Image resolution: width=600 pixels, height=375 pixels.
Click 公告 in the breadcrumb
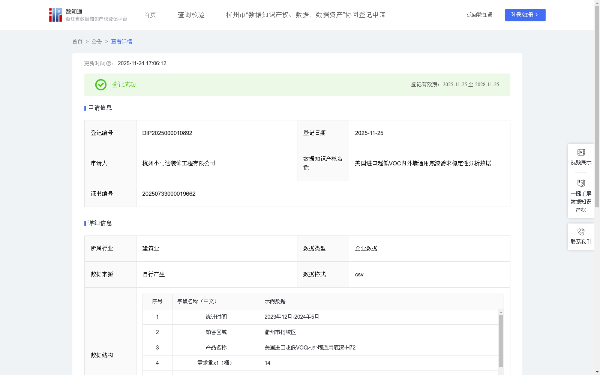coord(97,42)
